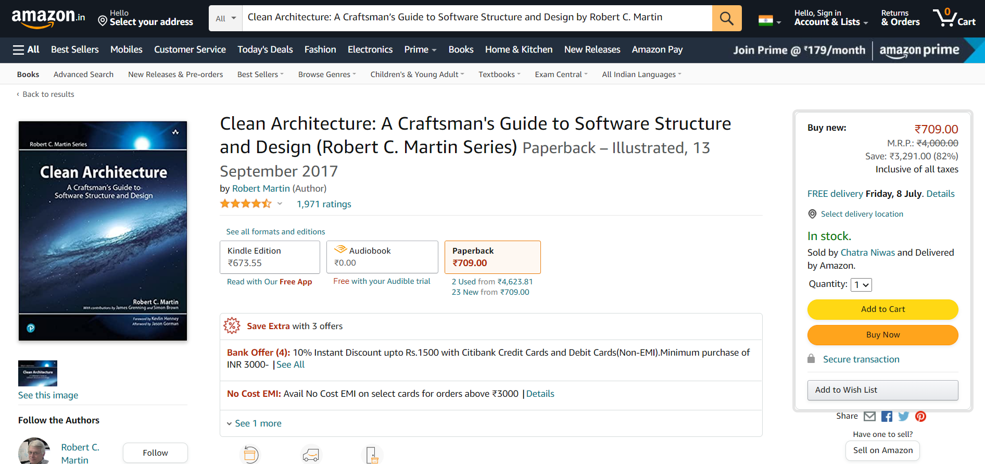Open the Mobiles section
This screenshot has height=464, width=985.
tap(127, 49)
